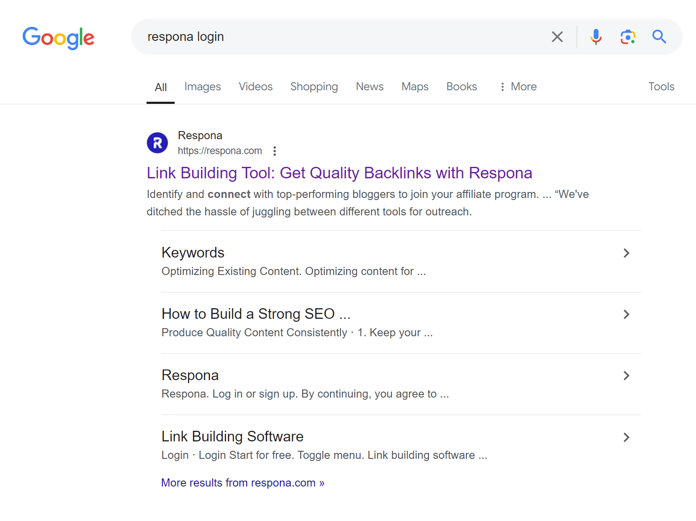The image size is (696, 521).
Task: Open the Tools options
Action: coord(661,86)
